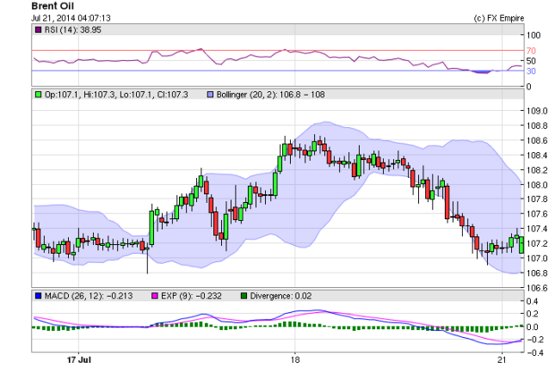Click the price axis label '108.8'
Viewport: 555px width, 380px height.
point(537,126)
